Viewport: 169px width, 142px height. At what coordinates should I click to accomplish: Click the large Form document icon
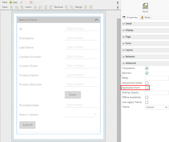click(145, 6)
